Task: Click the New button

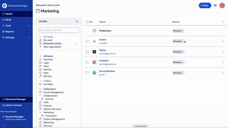Action: (x=205, y=5)
